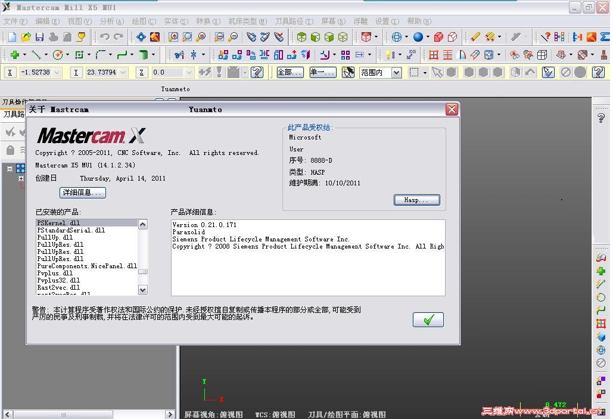The width and height of the screenshot is (613, 419).
Task: Click the Unzoom previous minus magnifier icon
Action: [219, 37]
